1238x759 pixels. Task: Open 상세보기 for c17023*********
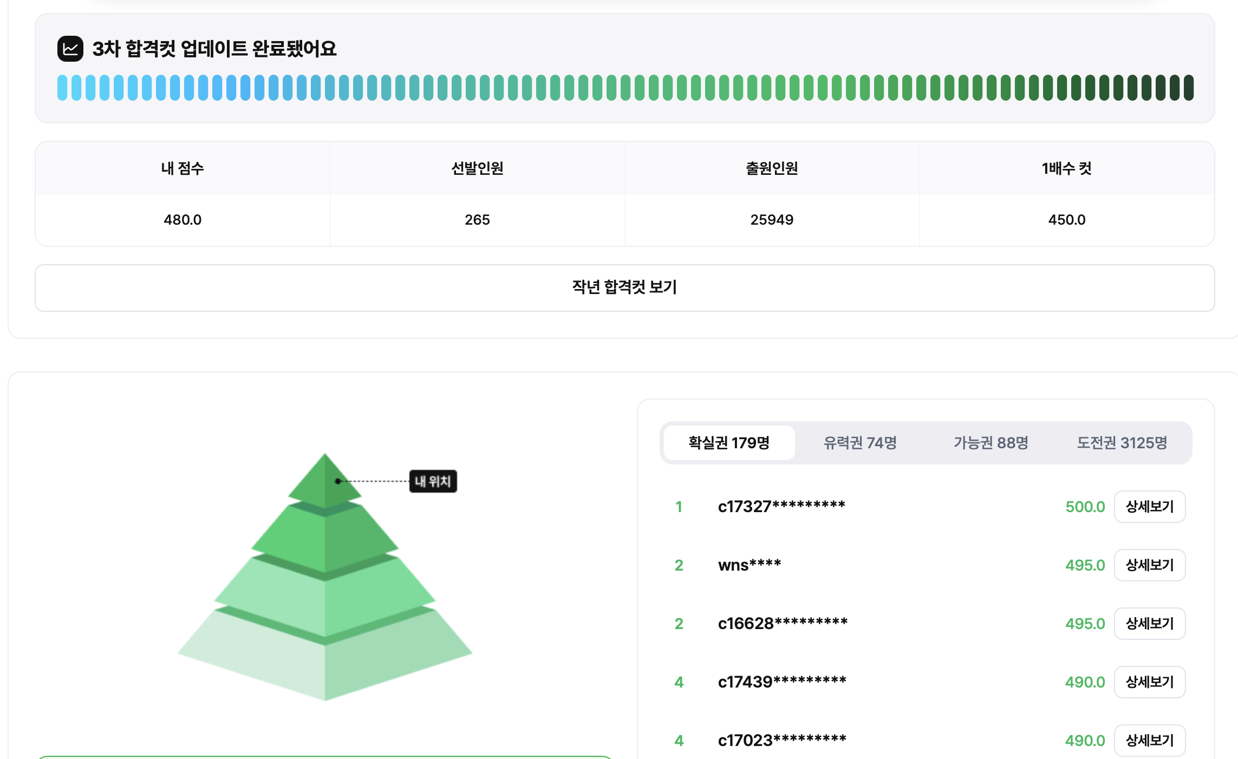tap(1150, 741)
